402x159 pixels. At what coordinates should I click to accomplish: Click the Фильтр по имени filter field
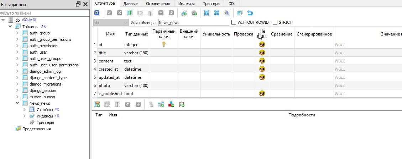[x=45, y=13]
